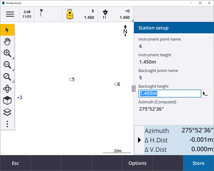Open the predefined 3D view cube

click(7, 100)
